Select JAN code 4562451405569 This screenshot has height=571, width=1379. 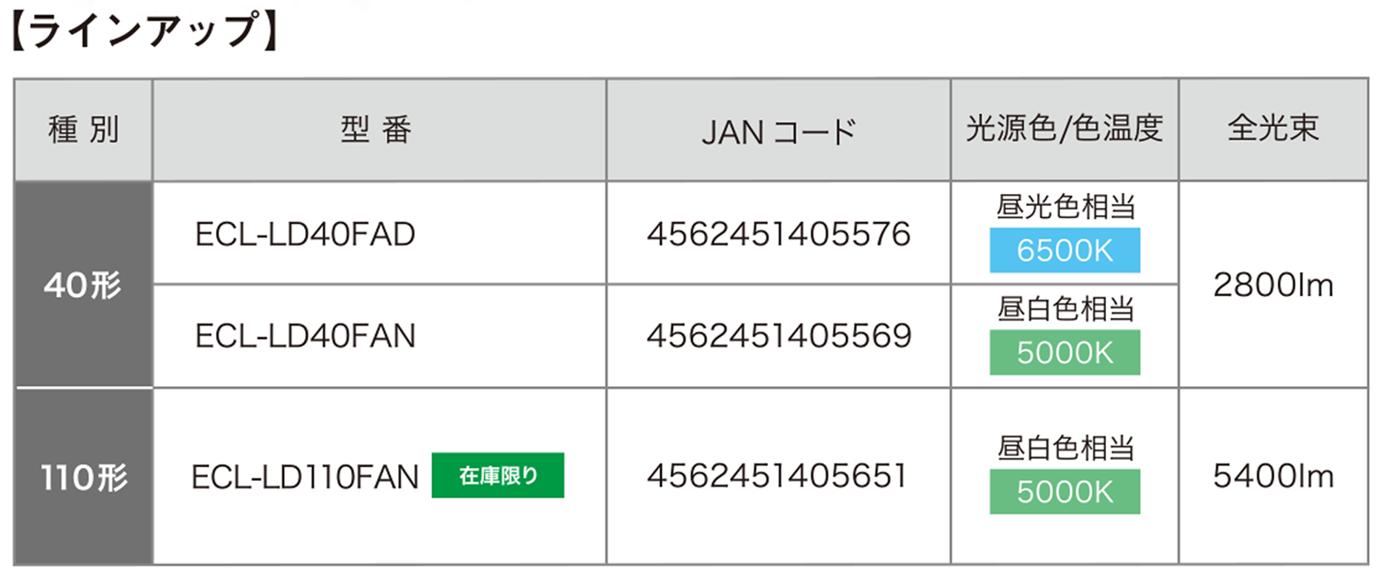pos(779,336)
